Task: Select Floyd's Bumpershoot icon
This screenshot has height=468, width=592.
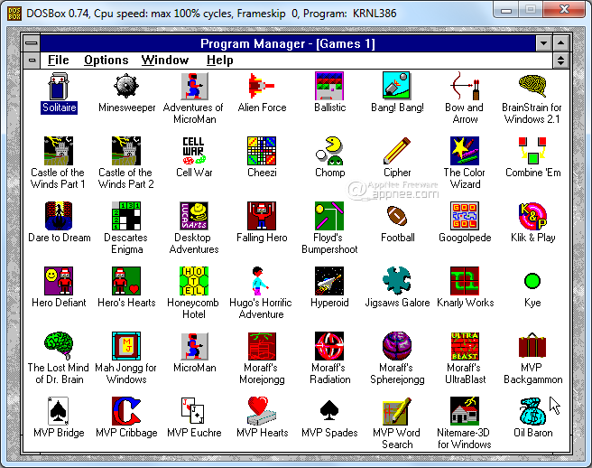Action: coord(329,216)
